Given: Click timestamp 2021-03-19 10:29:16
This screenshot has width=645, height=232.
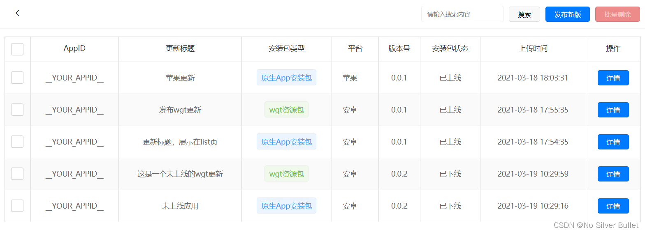Looking at the screenshot, I should click(533, 206).
